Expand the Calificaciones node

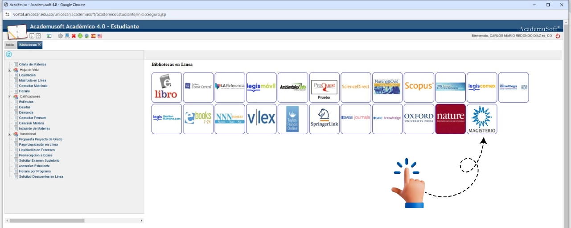(x=9, y=96)
